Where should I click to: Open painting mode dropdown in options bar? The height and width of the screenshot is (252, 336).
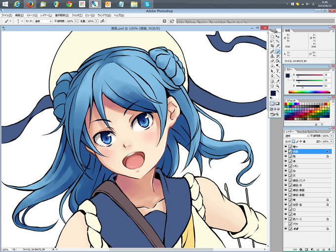click(x=43, y=21)
